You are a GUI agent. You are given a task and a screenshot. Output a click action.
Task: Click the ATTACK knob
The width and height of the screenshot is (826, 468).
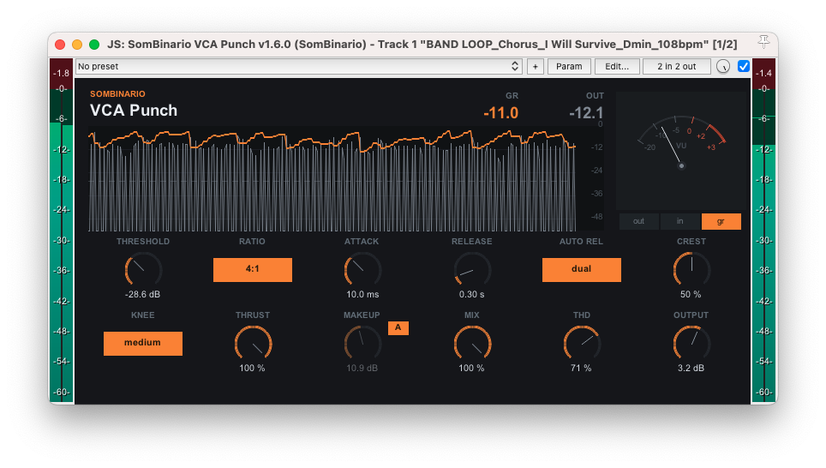(x=362, y=270)
